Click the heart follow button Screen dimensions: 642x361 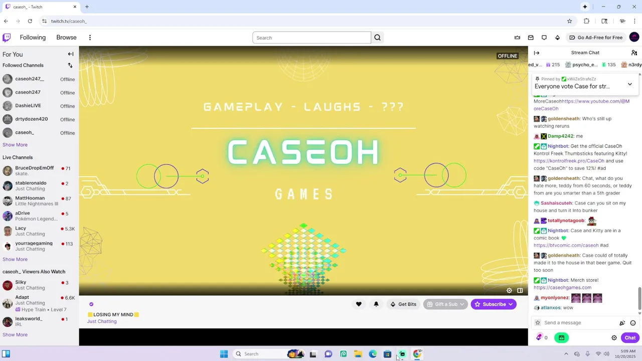[x=359, y=304]
